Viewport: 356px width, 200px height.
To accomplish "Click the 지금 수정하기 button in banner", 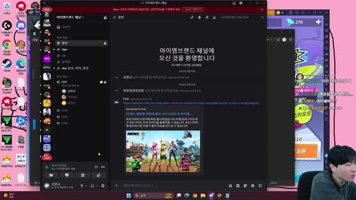I will pos(193,9).
